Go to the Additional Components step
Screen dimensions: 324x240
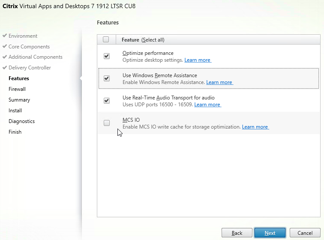35,57
